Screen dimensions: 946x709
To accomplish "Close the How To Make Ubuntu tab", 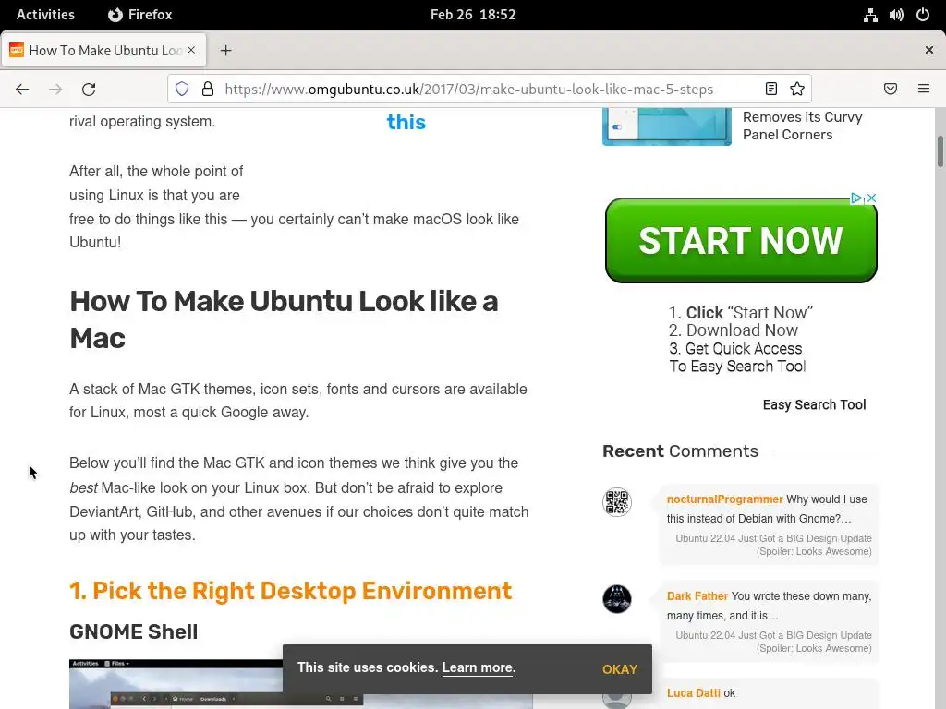I will (x=191, y=50).
